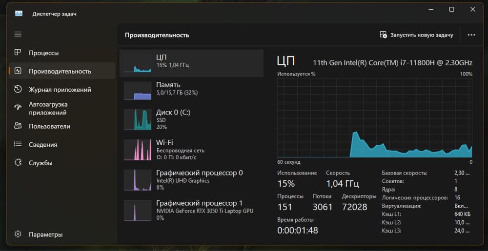Open the hamburger navigation menu
Image resolution: width=488 pixels, height=251 pixels.
pos(18,34)
